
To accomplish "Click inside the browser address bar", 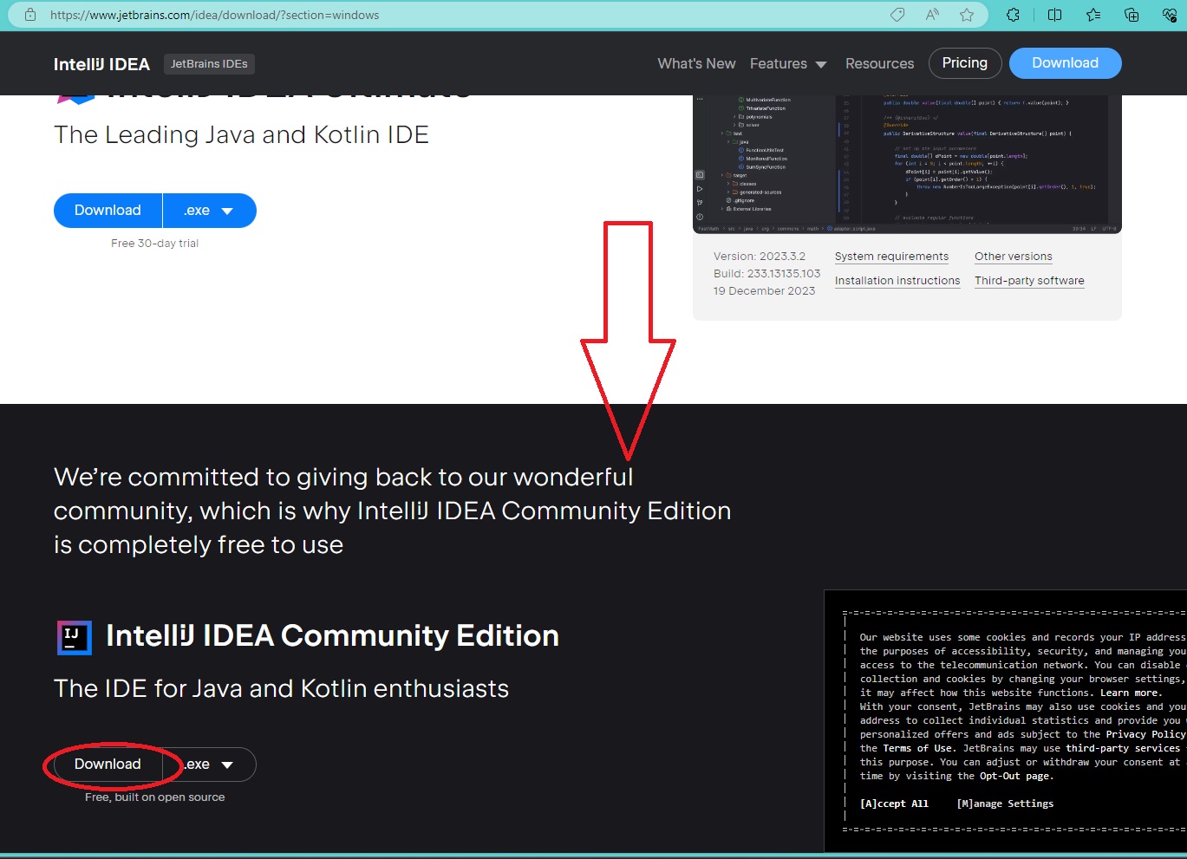I will (347, 15).
